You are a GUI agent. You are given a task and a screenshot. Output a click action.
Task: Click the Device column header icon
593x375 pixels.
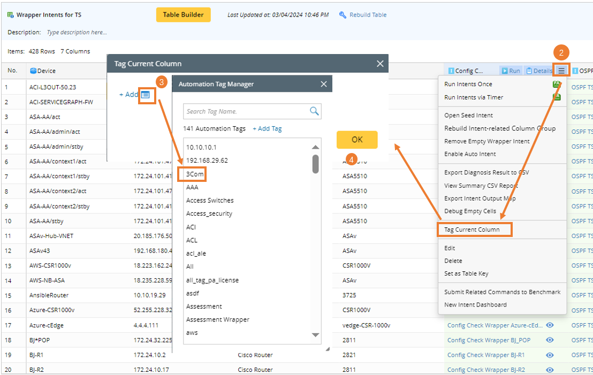coord(33,71)
